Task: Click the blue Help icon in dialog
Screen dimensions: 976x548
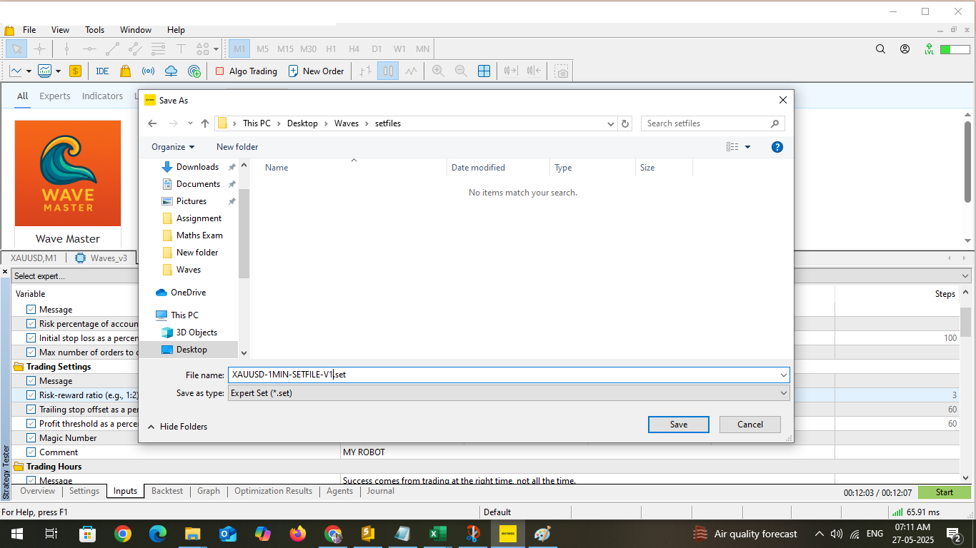Action: (x=777, y=147)
